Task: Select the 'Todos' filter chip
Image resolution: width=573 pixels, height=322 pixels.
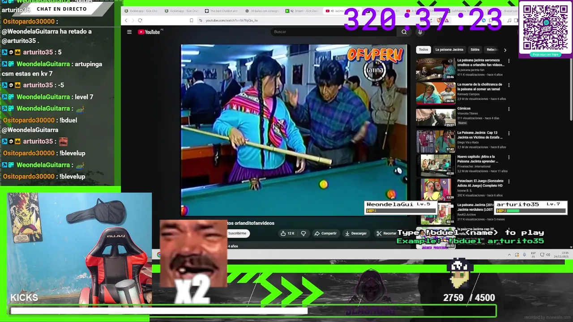Action: pyautogui.click(x=423, y=50)
